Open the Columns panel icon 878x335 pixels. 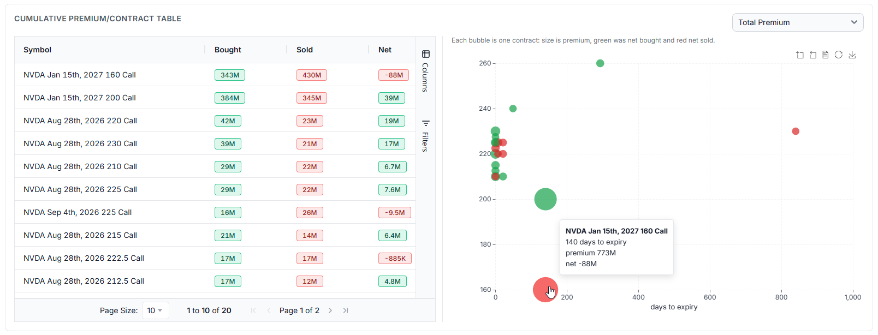point(426,54)
